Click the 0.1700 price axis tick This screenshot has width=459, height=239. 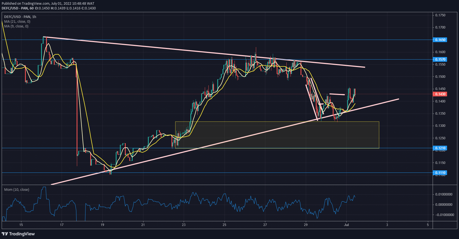pos(440,27)
